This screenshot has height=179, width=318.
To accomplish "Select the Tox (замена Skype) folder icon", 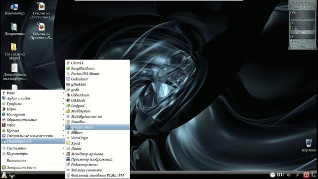I will (x=14, y=52).
